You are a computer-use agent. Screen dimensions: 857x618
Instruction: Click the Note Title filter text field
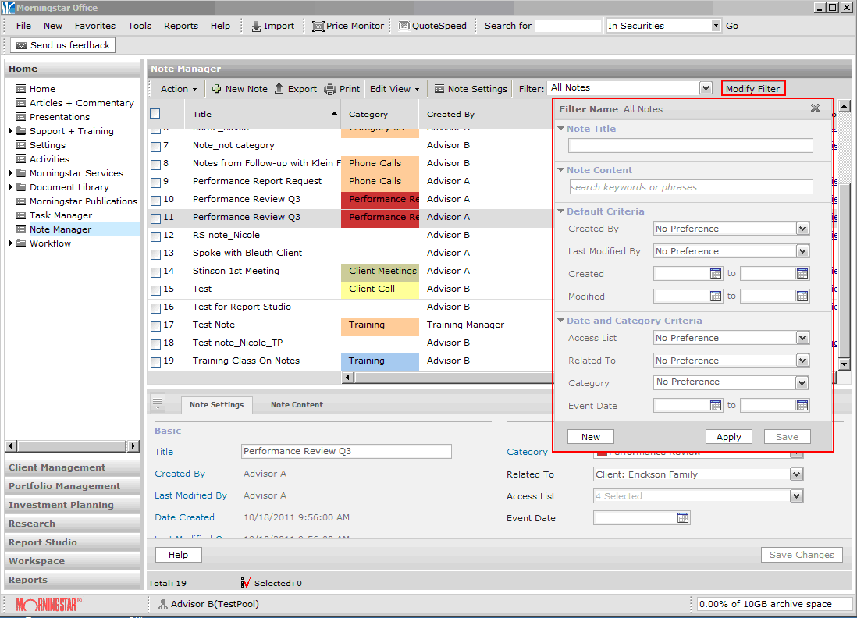tap(690, 146)
